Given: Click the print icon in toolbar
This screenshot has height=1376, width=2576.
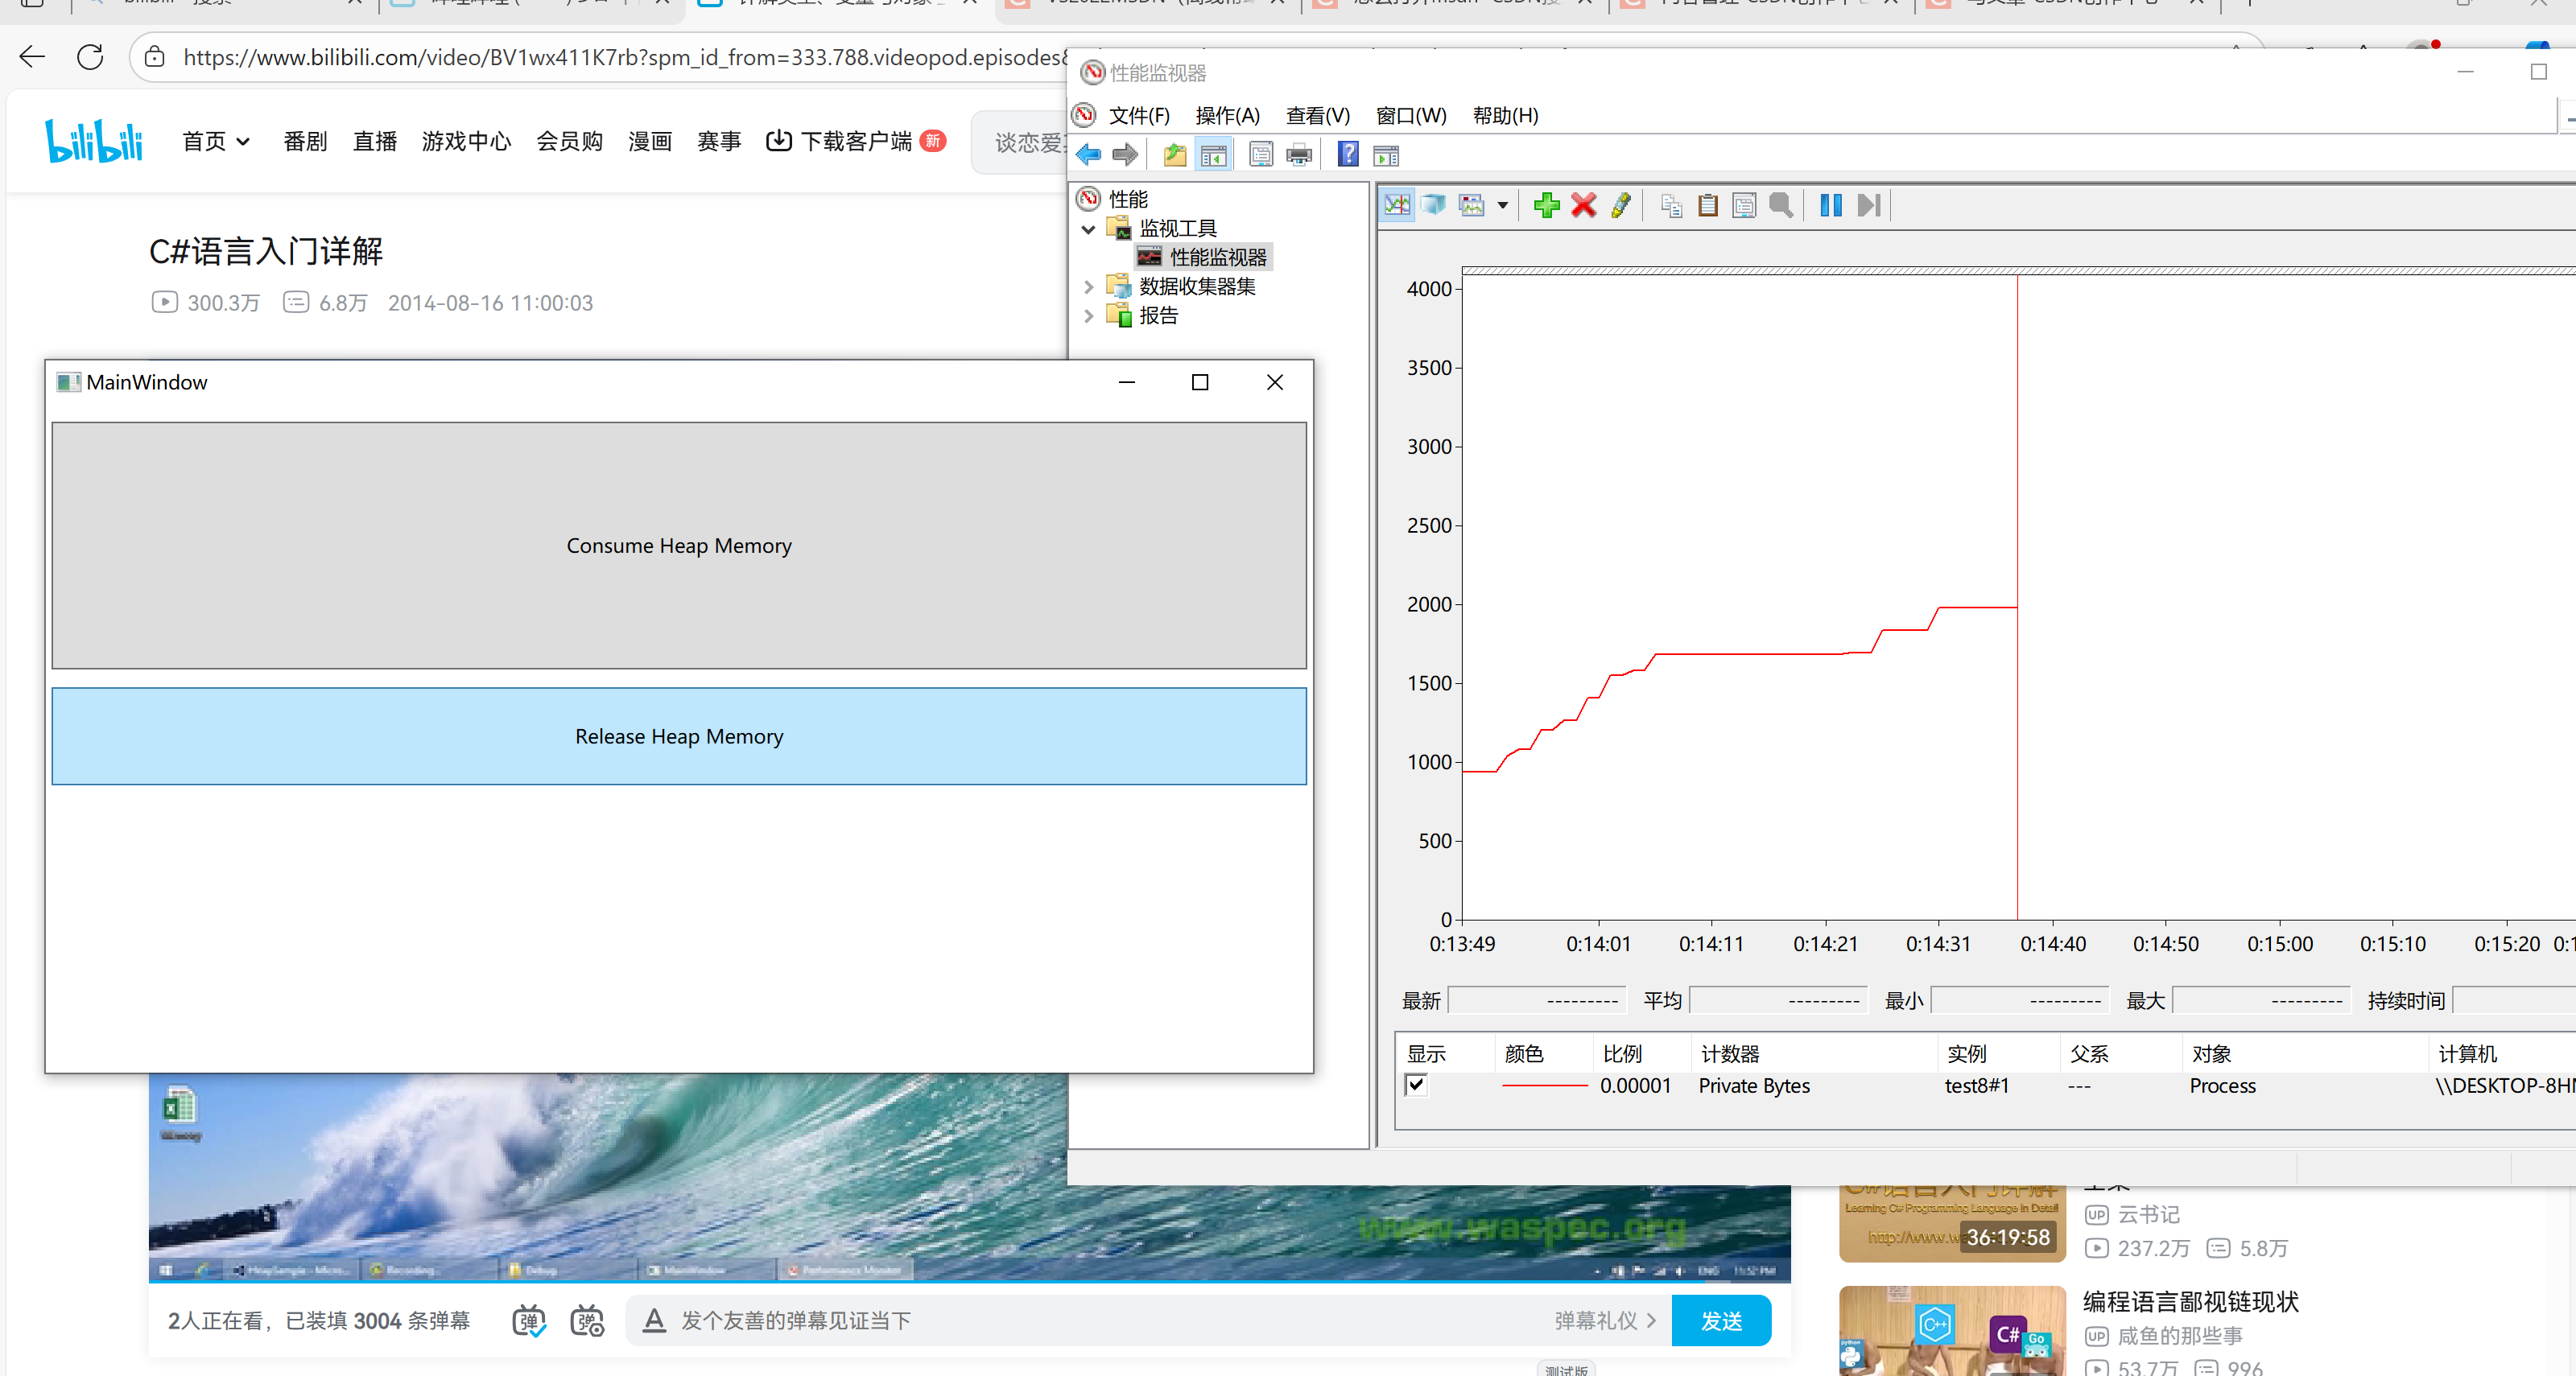Looking at the screenshot, I should 1299,154.
